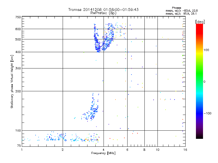Click the y-axis tick label '300'
The image size is (218, 163).
point(18,68)
